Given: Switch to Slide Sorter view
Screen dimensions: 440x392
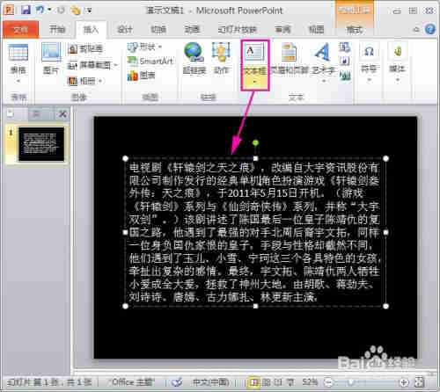Looking at the screenshot, I should [x=266, y=382].
